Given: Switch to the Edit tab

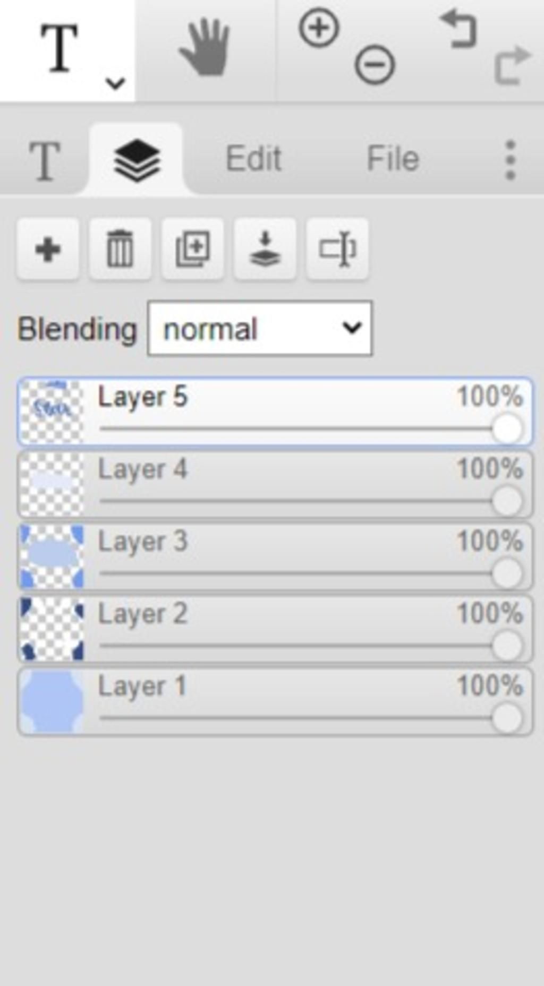Looking at the screenshot, I should click(x=253, y=159).
